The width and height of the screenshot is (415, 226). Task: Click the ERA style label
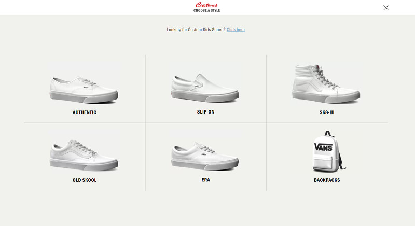click(205, 180)
